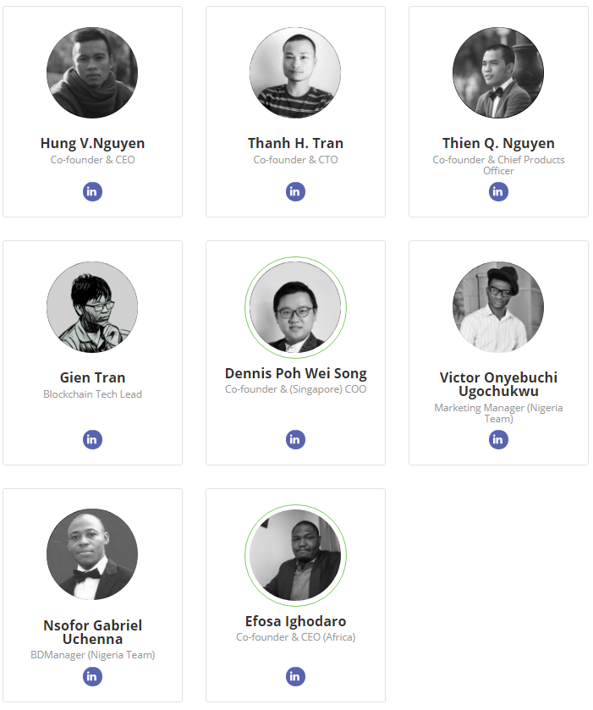Viewport: 593px width, 710px height.
Task: Click Gien Tran's sketch portrait
Action: coord(92,307)
